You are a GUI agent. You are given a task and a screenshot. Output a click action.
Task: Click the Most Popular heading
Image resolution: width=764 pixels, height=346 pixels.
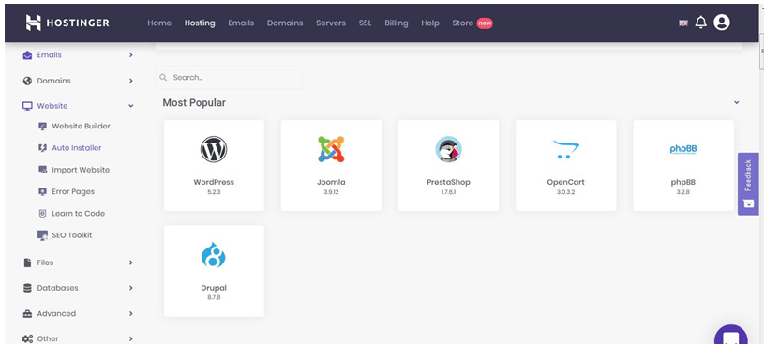(x=194, y=103)
